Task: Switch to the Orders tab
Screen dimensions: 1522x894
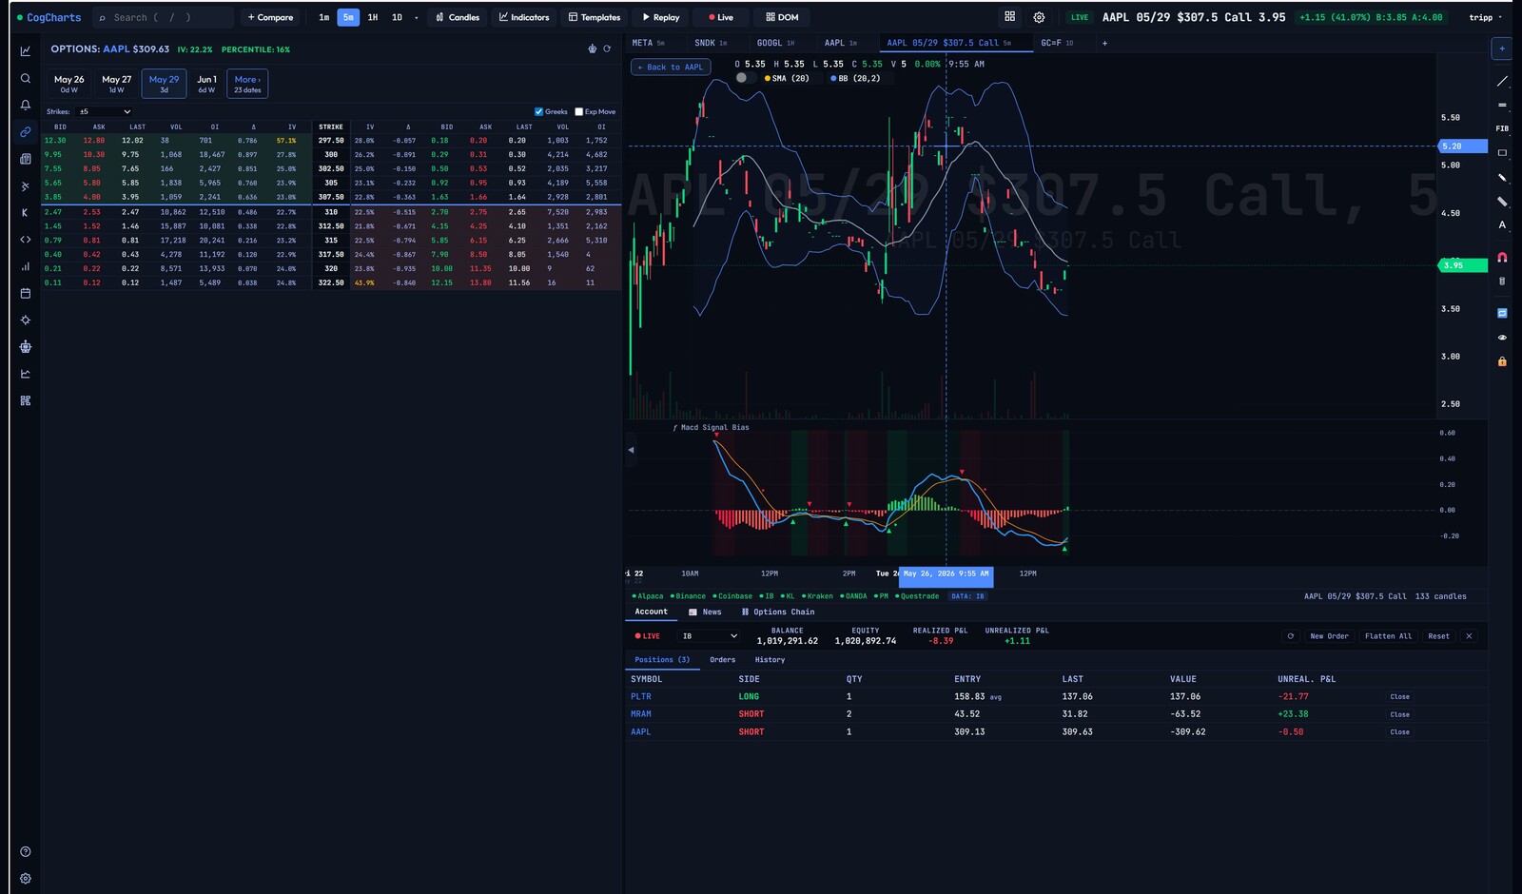Action: [722, 660]
